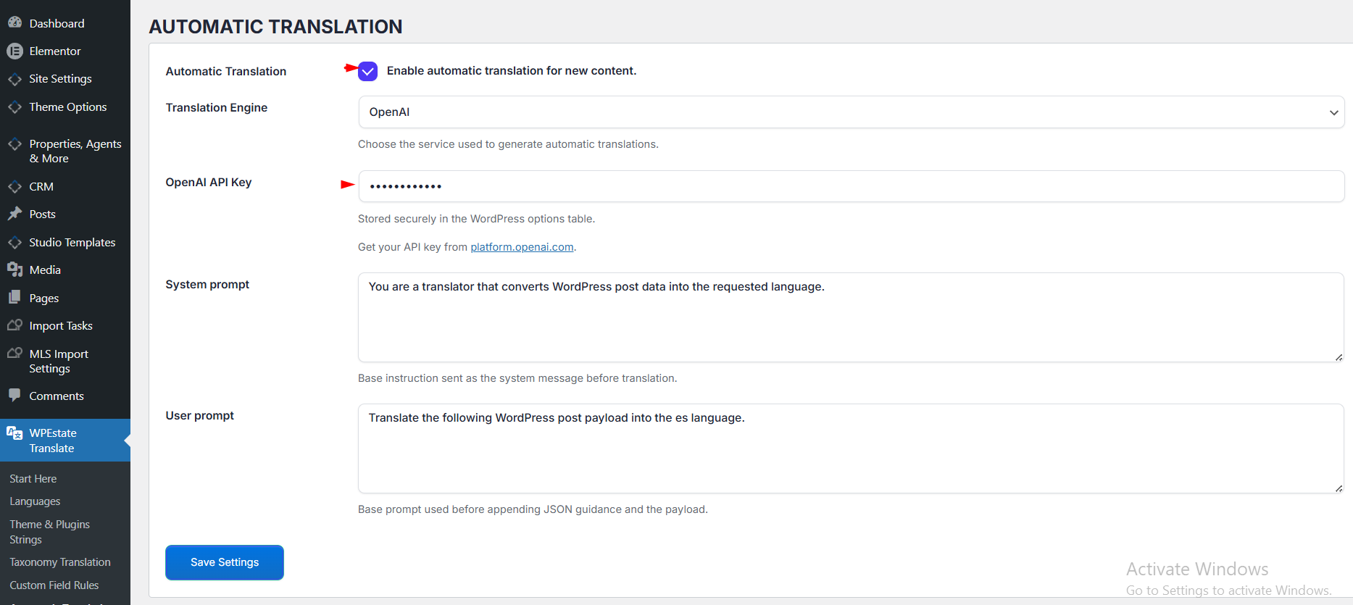The height and width of the screenshot is (605, 1353).
Task: Click the Dashboard gauge icon
Action: 14,22
